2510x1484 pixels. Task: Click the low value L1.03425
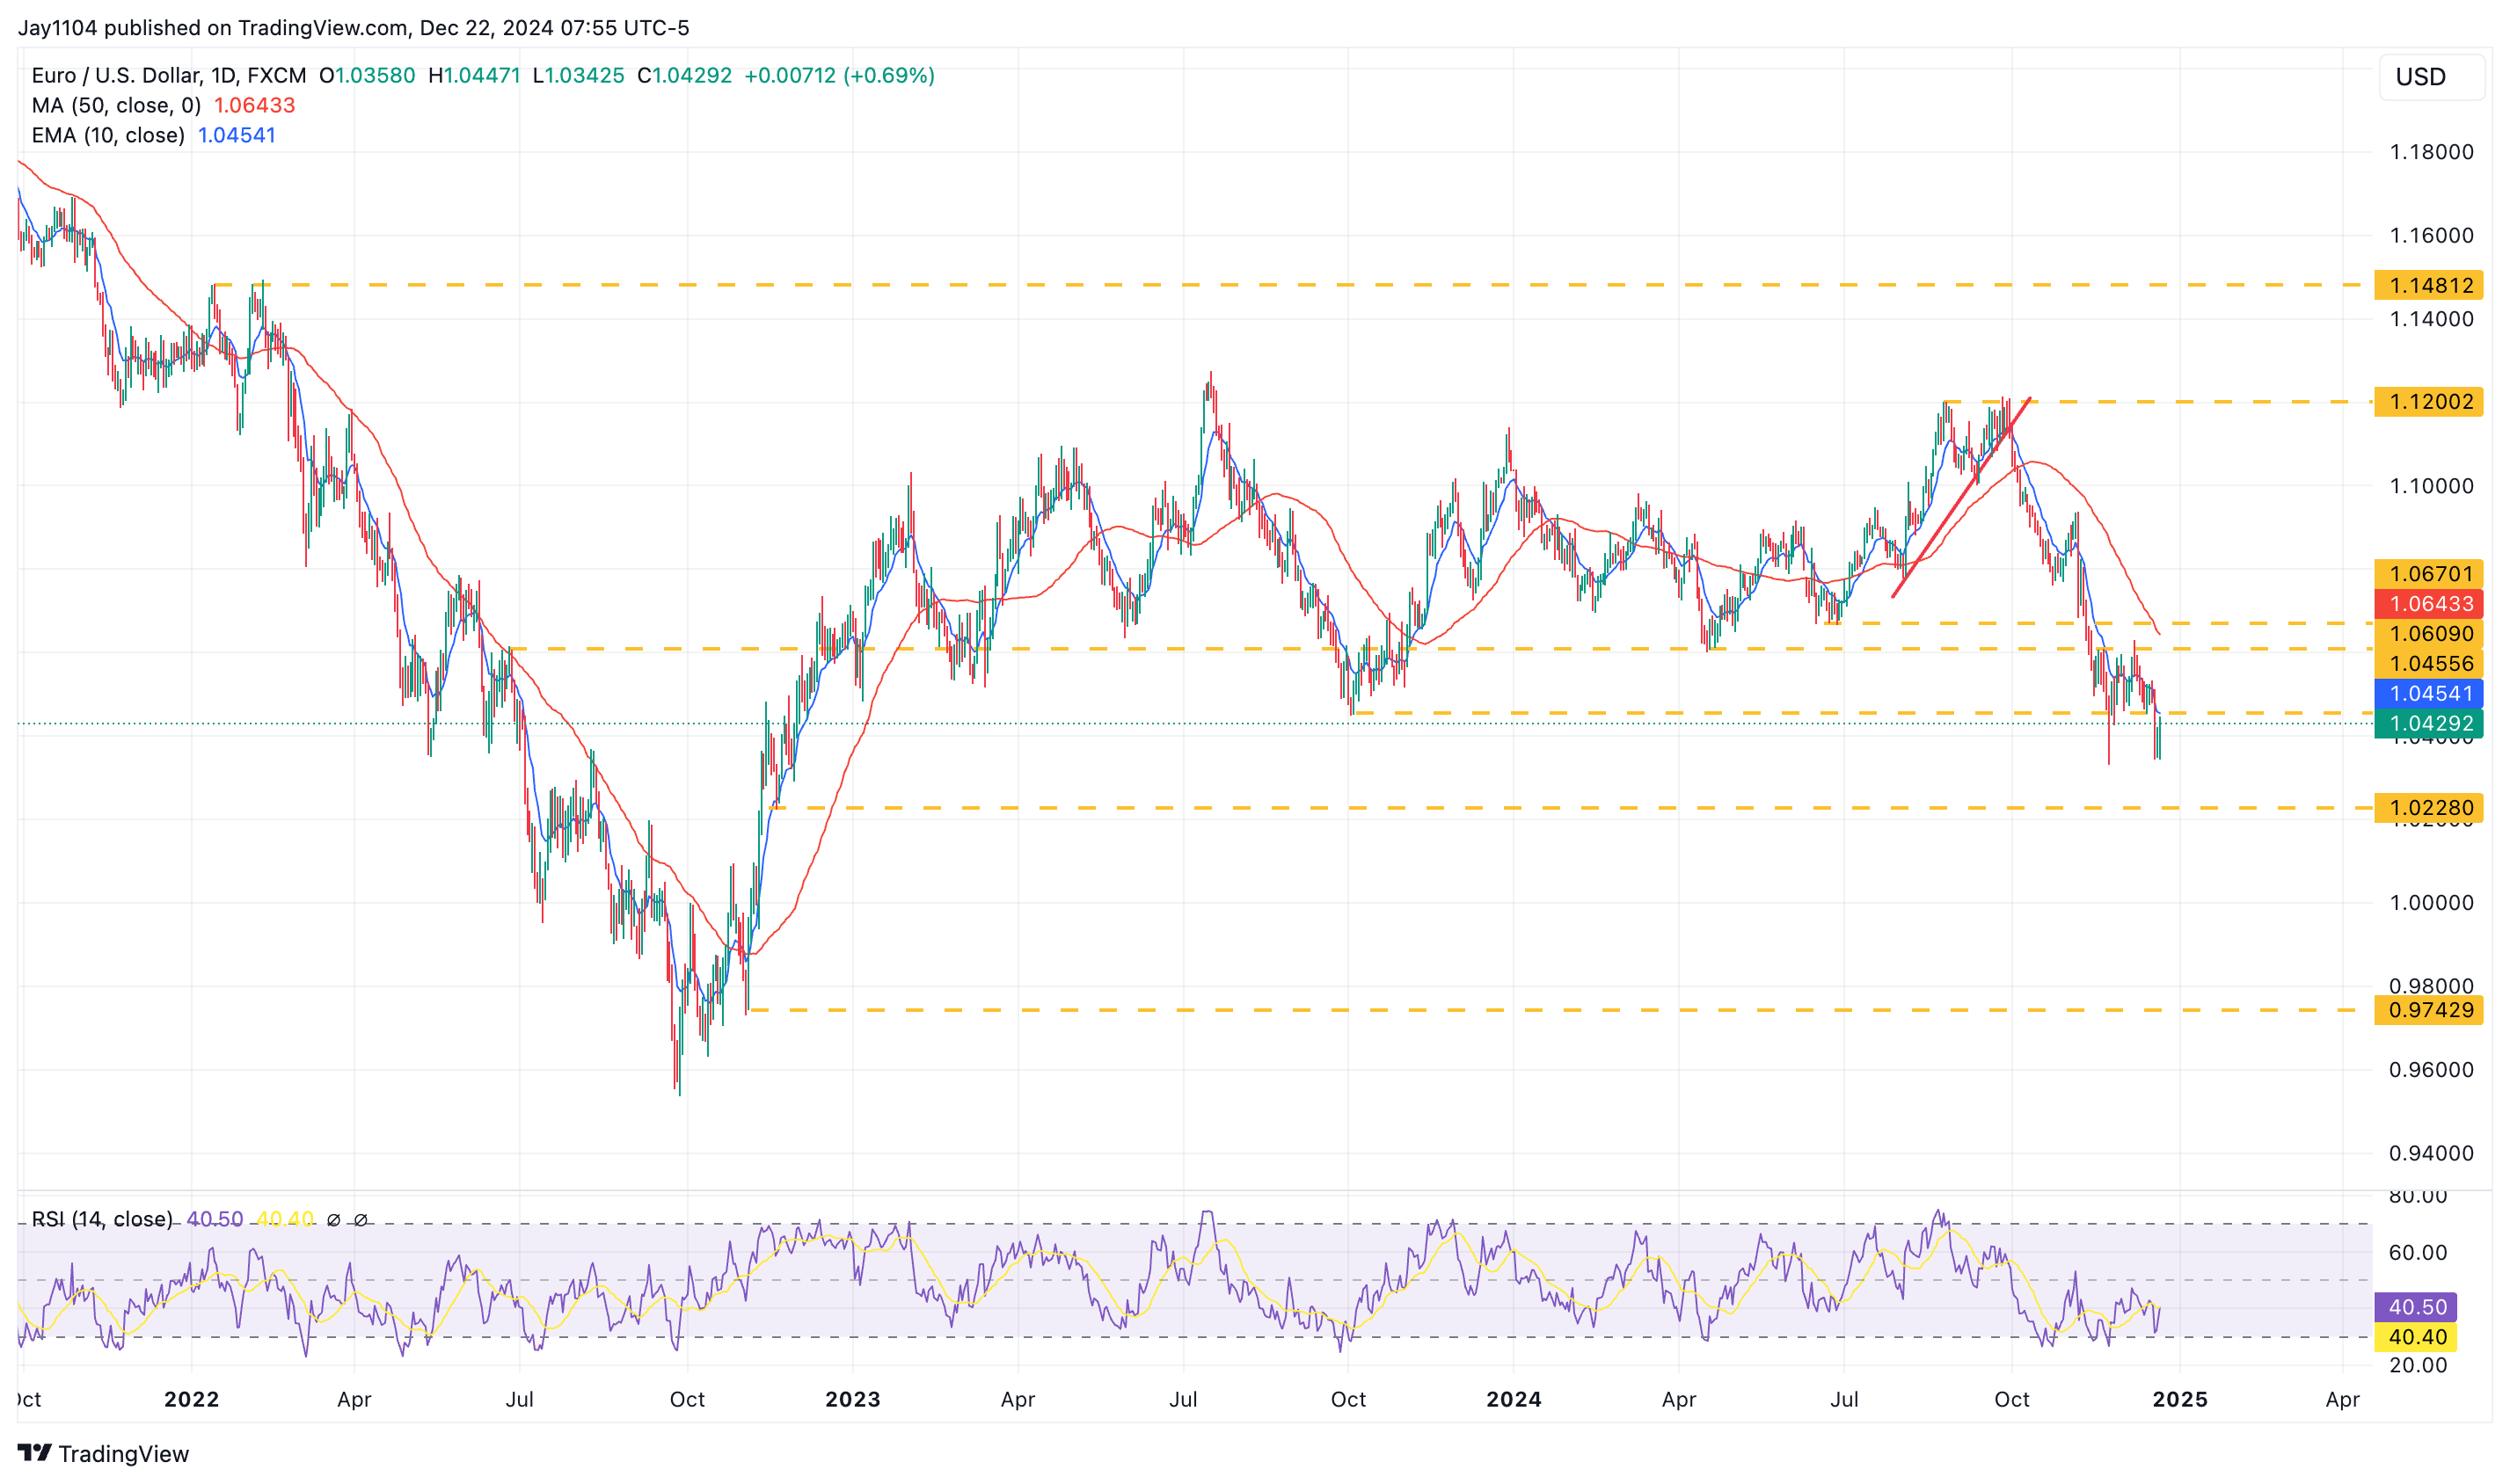[x=578, y=76]
